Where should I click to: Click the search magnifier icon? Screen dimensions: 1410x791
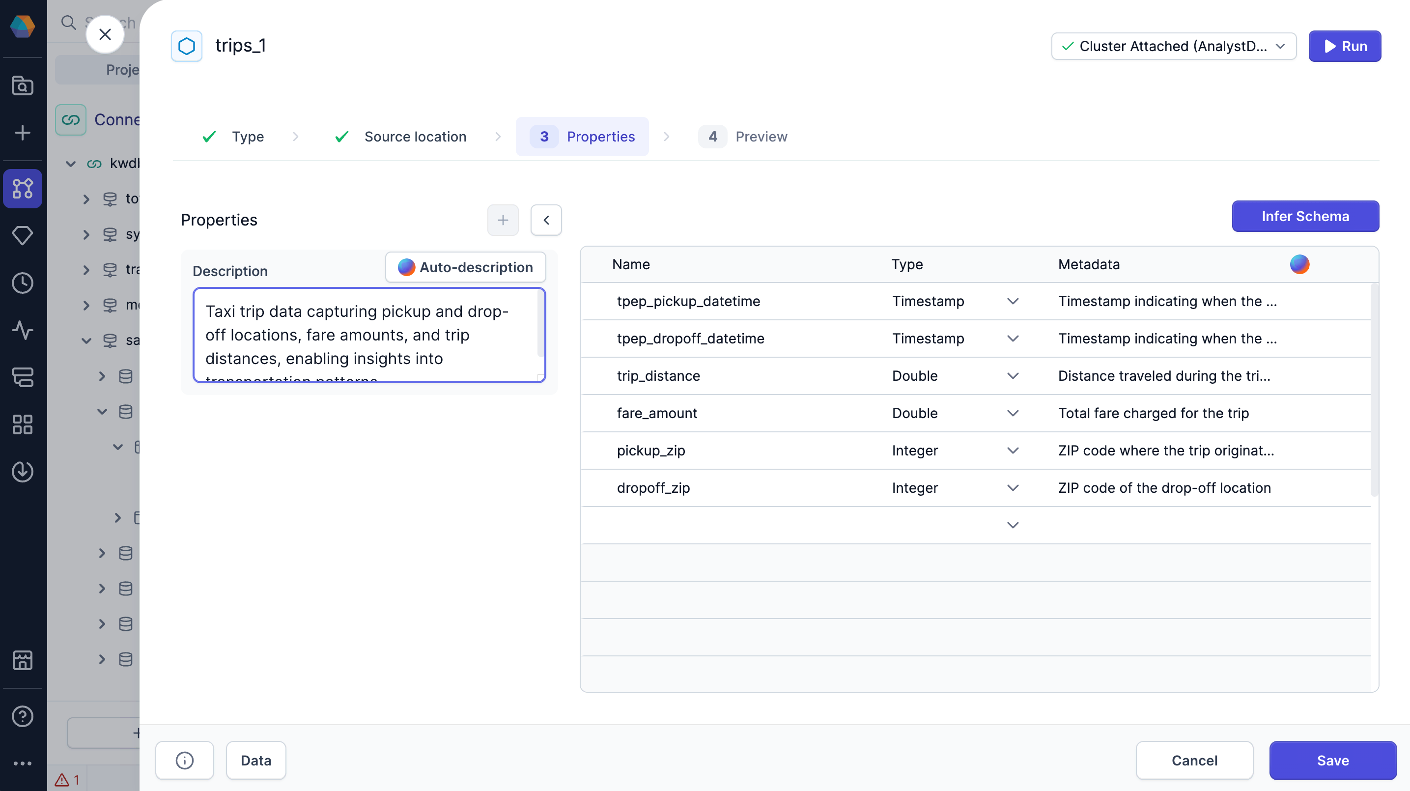(x=68, y=23)
